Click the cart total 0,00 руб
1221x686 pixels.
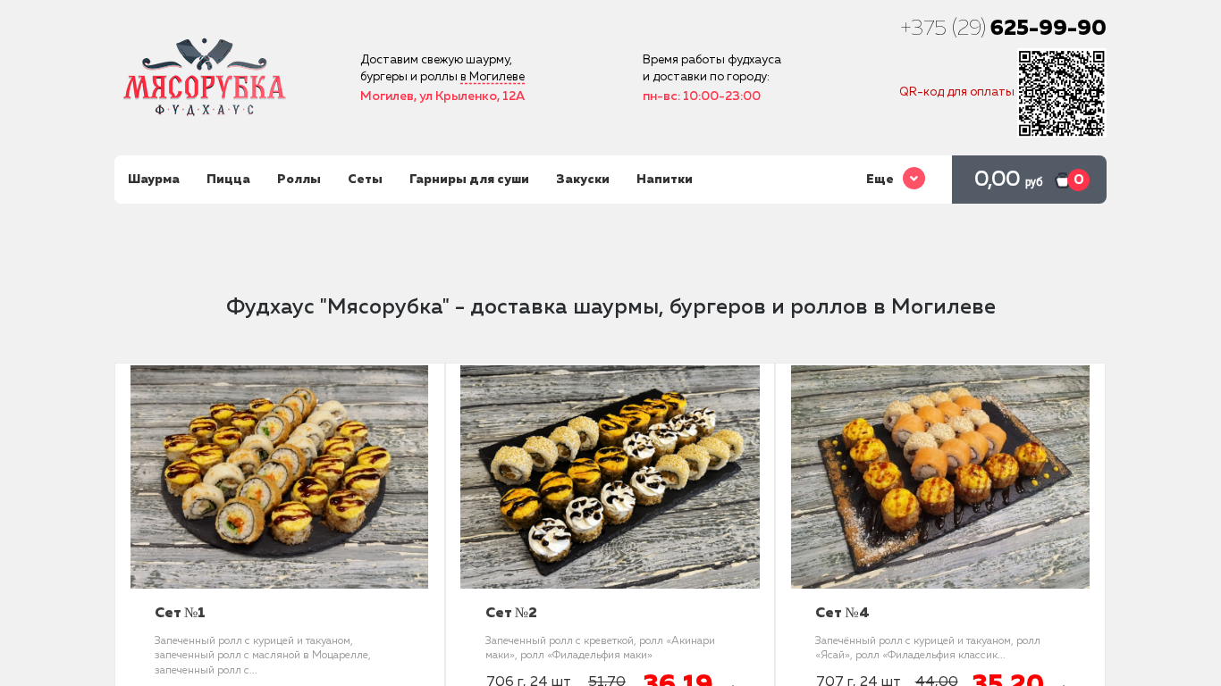point(1008,180)
